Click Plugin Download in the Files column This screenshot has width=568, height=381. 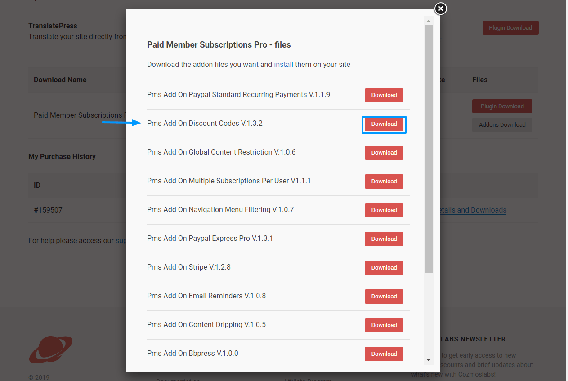tap(502, 106)
